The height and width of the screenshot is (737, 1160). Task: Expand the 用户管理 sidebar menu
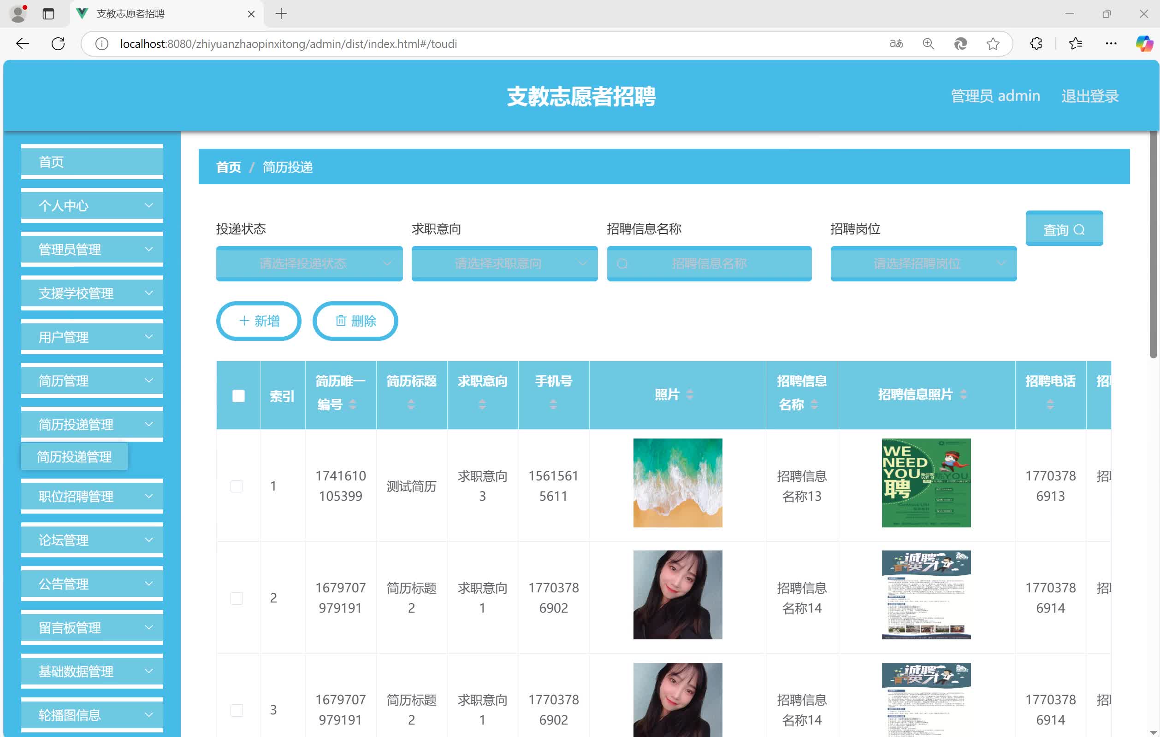[x=92, y=337]
